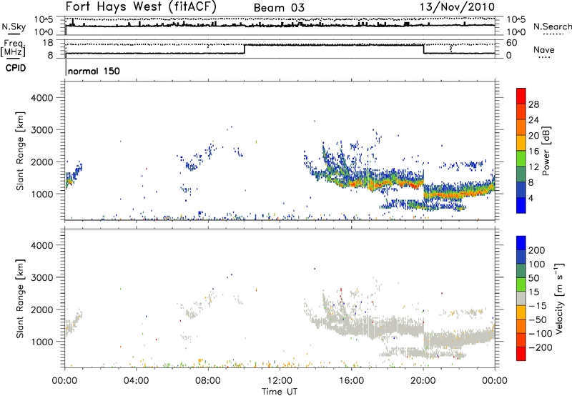
Task: Click the '60' tick on Nave axis
Action: (x=512, y=43)
